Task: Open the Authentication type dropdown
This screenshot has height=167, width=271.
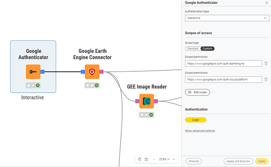Action: [x=227, y=18]
